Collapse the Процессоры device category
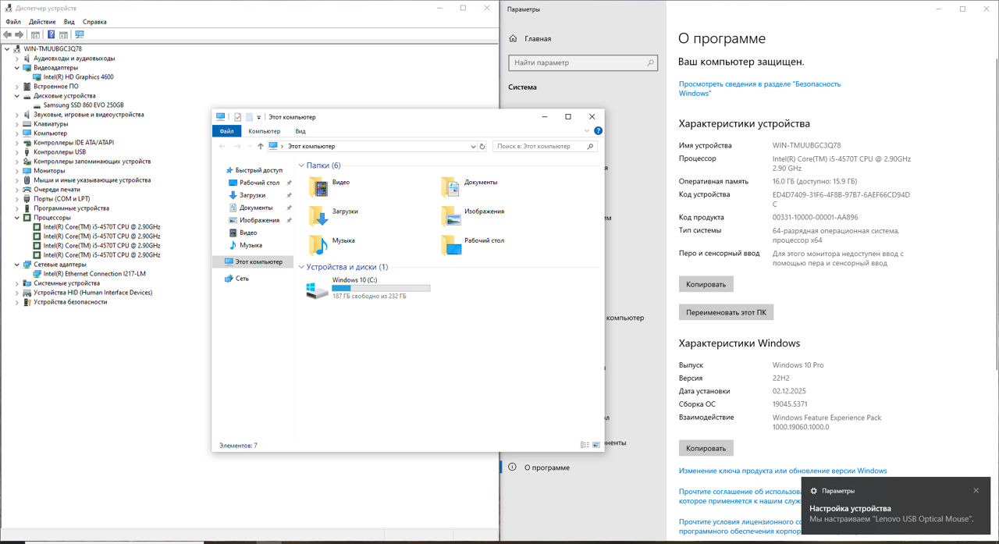 pyautogui.click(x=17, y=218)
